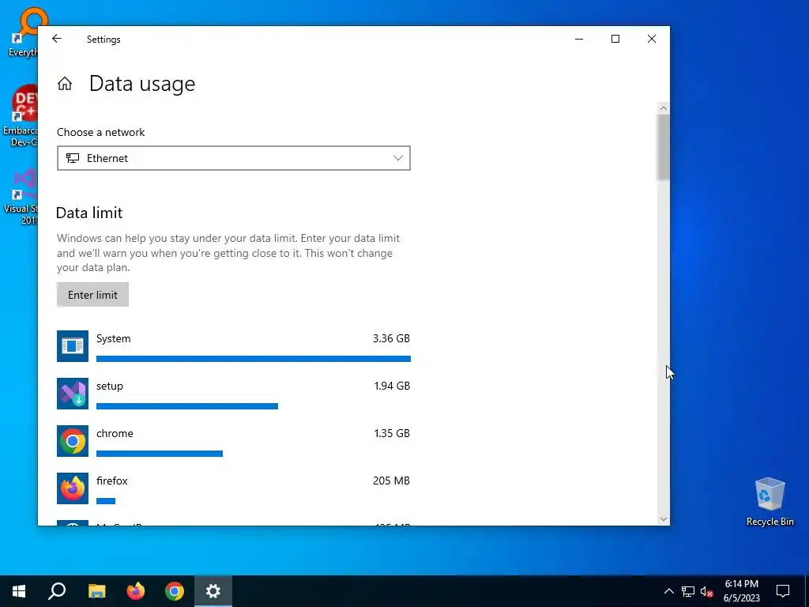Close the Settings window
This screenshot has width=809, height=607.
click(652, 39)
